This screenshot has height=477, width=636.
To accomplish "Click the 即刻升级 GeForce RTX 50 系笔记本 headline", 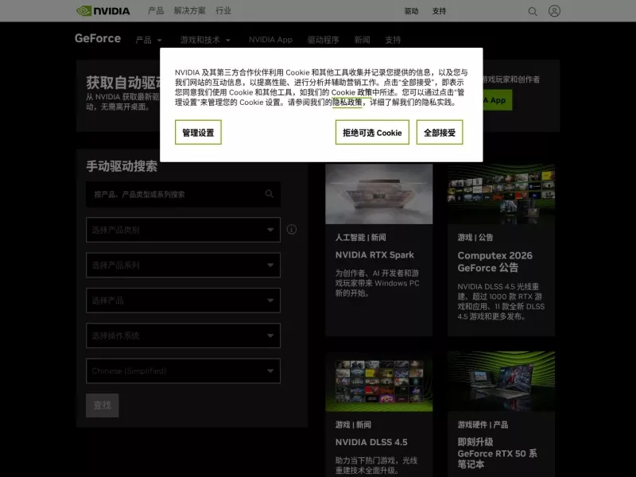I will (x=498, y=453).
